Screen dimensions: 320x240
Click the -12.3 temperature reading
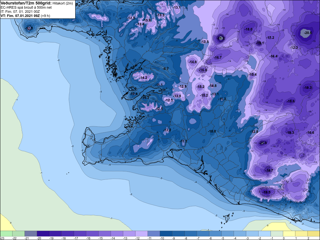(294, 47)
